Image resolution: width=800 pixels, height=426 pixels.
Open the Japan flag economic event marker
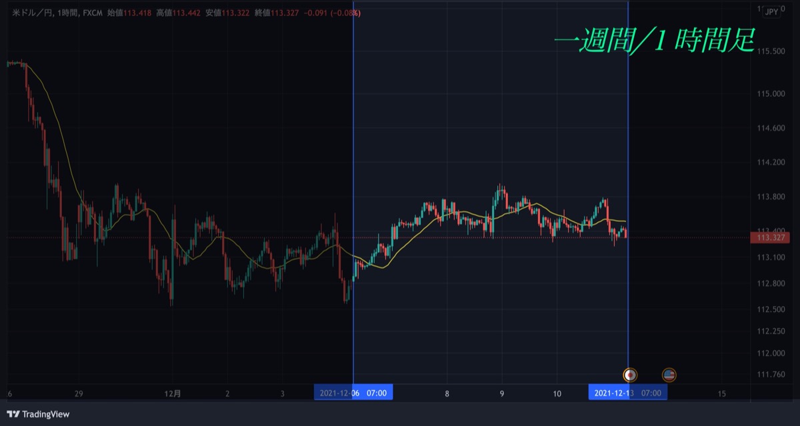point(629,375)
